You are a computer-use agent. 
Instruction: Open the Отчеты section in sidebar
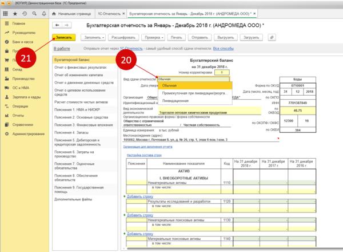pos(19,115)
